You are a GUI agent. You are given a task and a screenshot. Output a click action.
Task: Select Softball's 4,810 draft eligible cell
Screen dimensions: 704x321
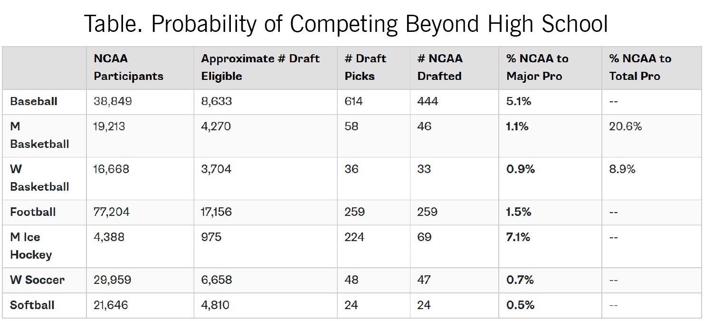click(215, 305)
